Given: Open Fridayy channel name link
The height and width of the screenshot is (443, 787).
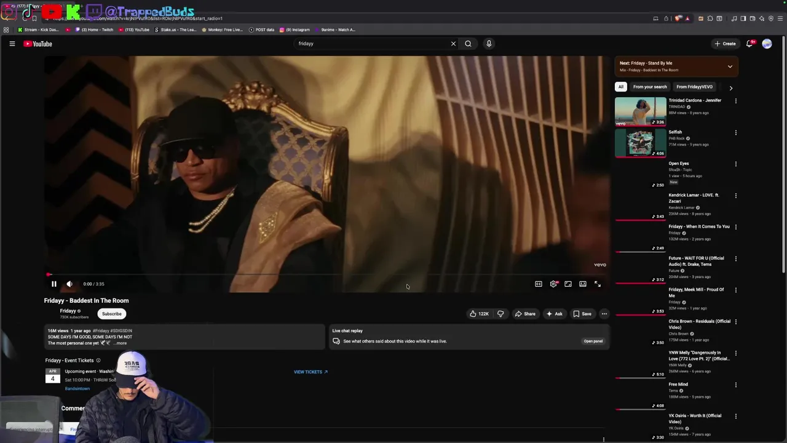Looking at the screenshot, I should coord(68,311).
